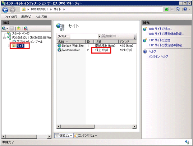
Task: Click the status bar network icon
Action: (x=187, y=142)
